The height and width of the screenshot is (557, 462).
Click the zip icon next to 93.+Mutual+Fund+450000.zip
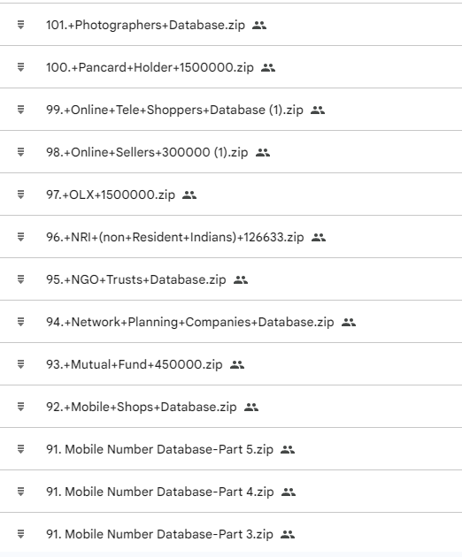pos(20,364)
